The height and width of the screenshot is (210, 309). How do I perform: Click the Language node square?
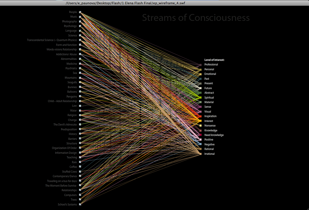[80, 31]
